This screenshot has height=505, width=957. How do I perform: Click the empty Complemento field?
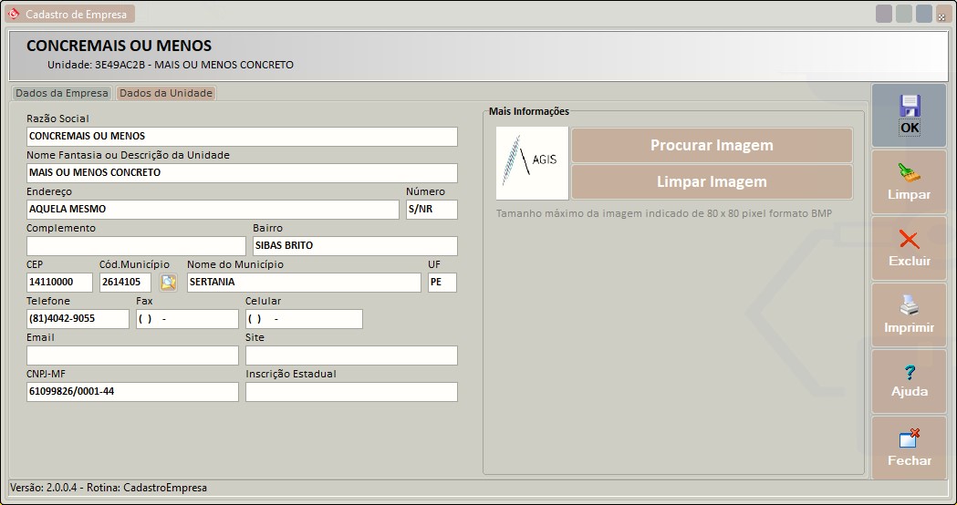136,246
